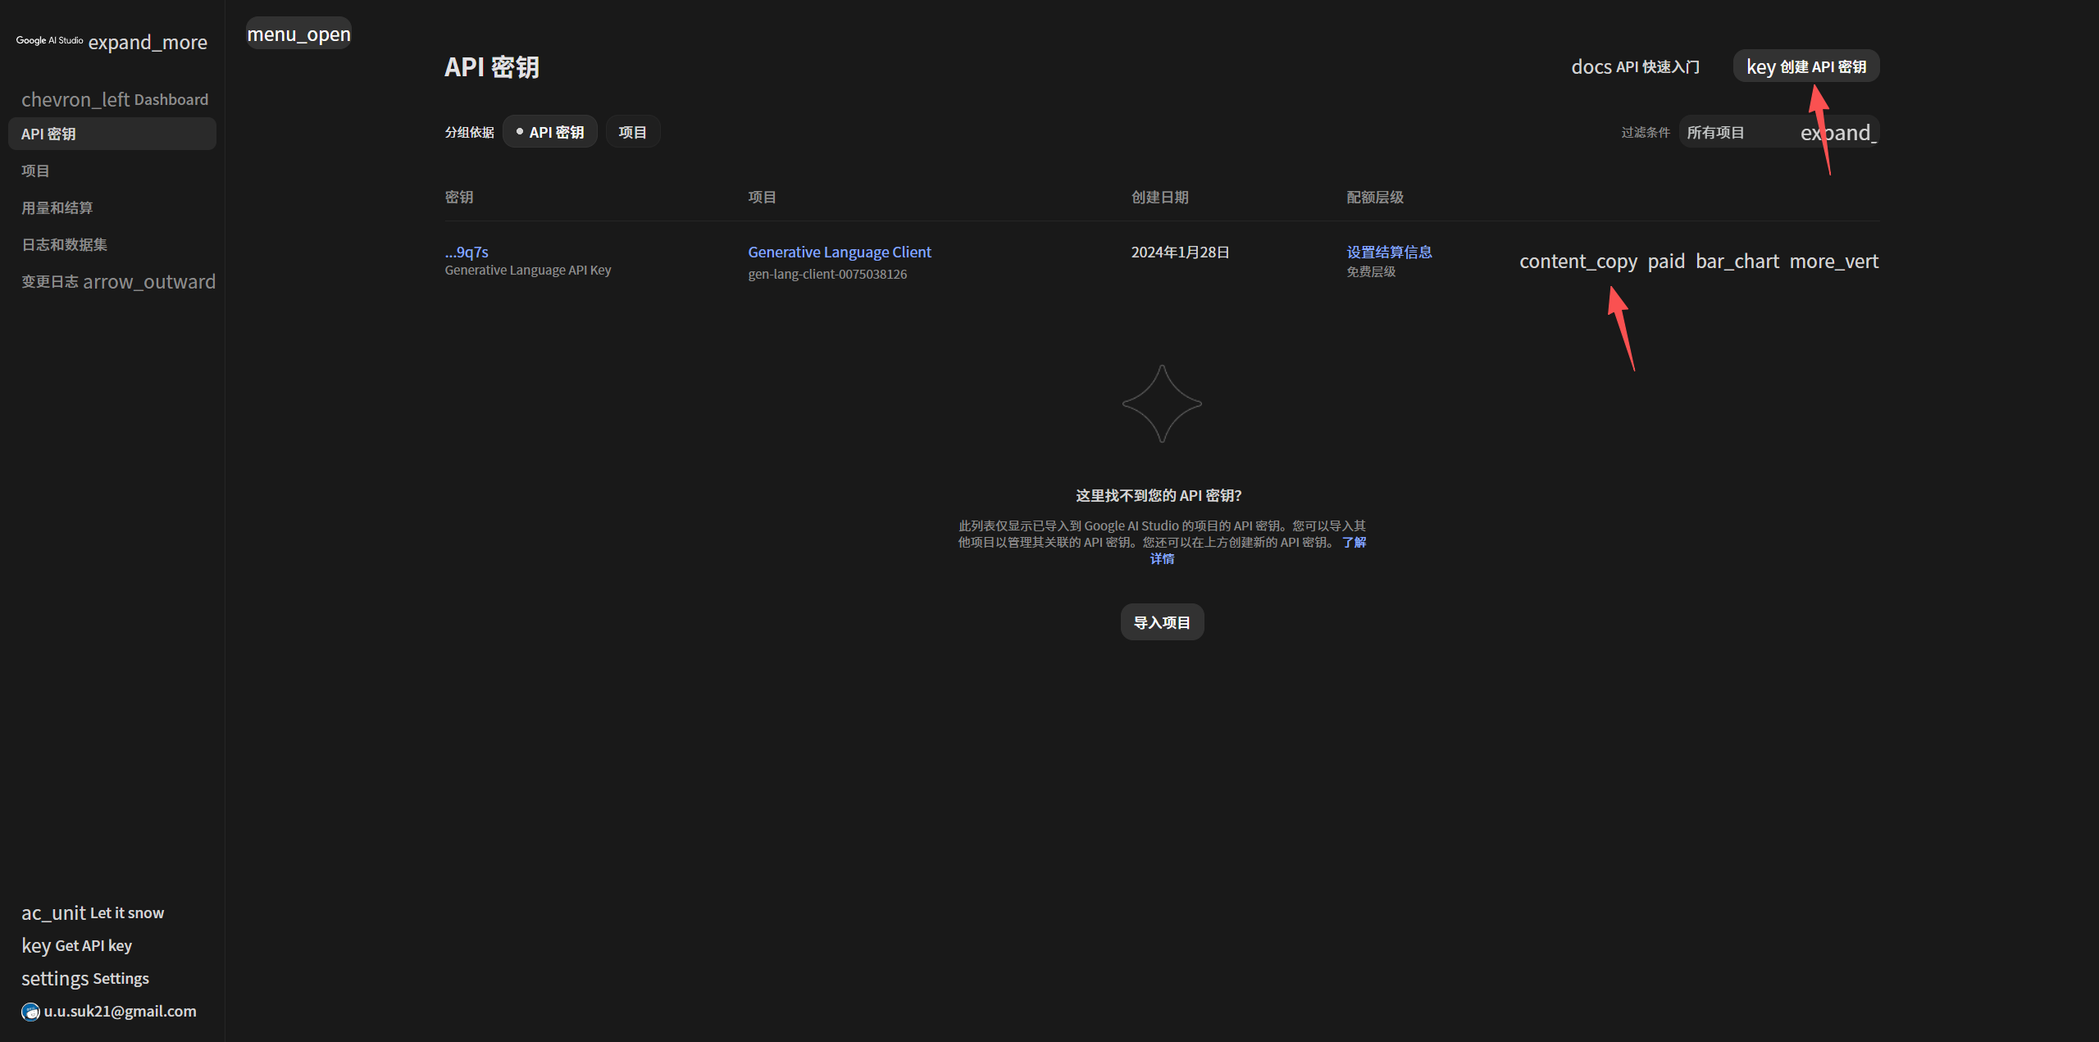Image resolution: width=2099 pixels, height=1042 pixels.
Task: Select 日志和数据集 in the sidebar
Action: (x=65, y=244)
